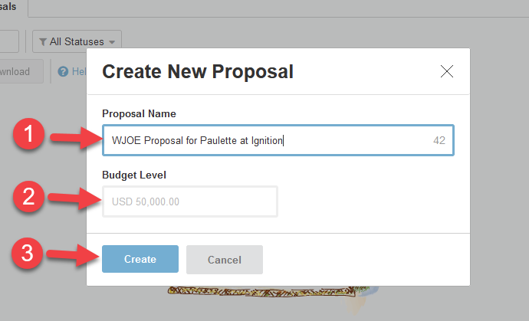Switch to the Proposals tab
Screen dimensions: 529x321
click(x=12, y=6)
